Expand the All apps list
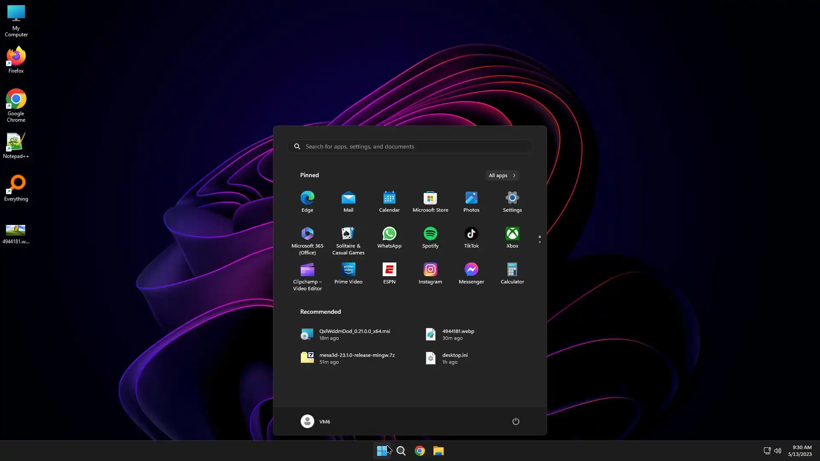820x461 pixels. (502, 175)
